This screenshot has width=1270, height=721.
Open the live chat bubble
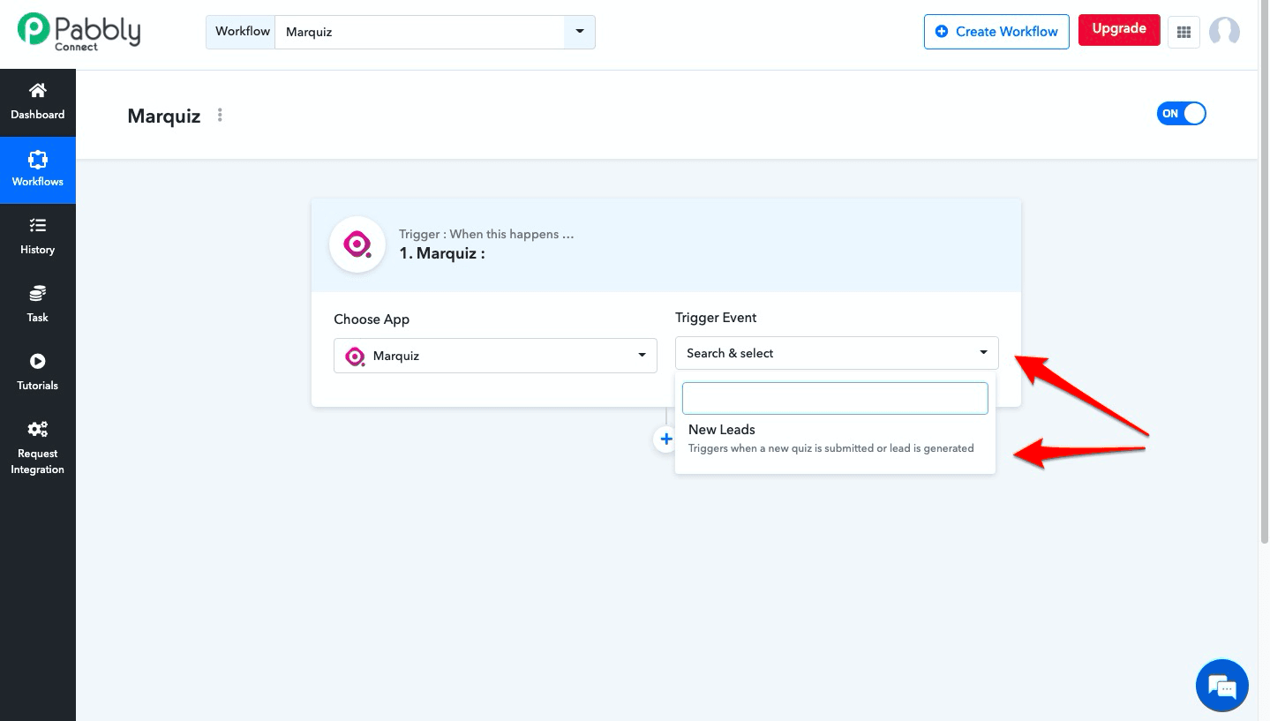(1222, 685)
